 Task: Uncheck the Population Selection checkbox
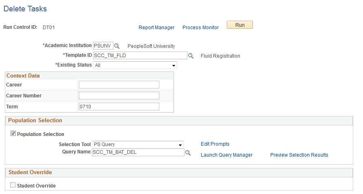(13, 134)
